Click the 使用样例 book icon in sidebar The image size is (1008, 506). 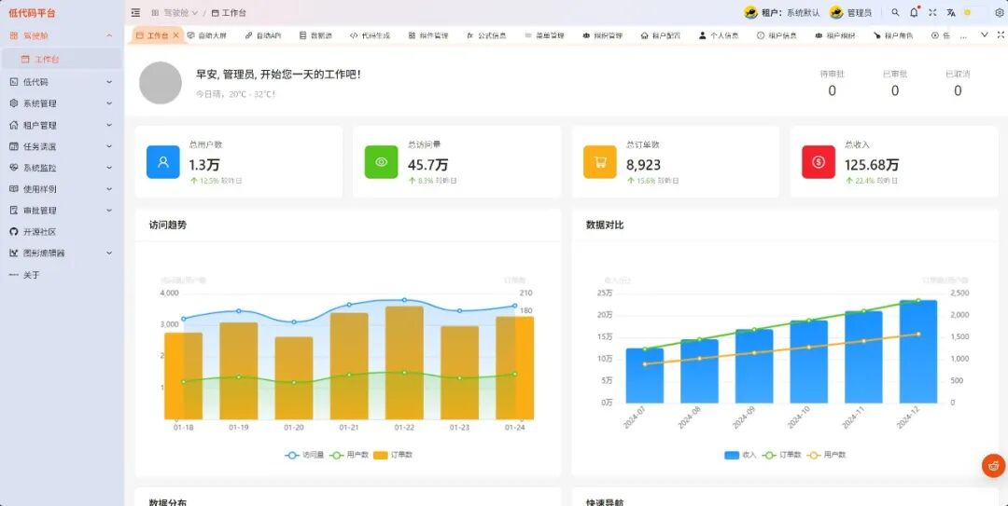(x=13, y=189)
